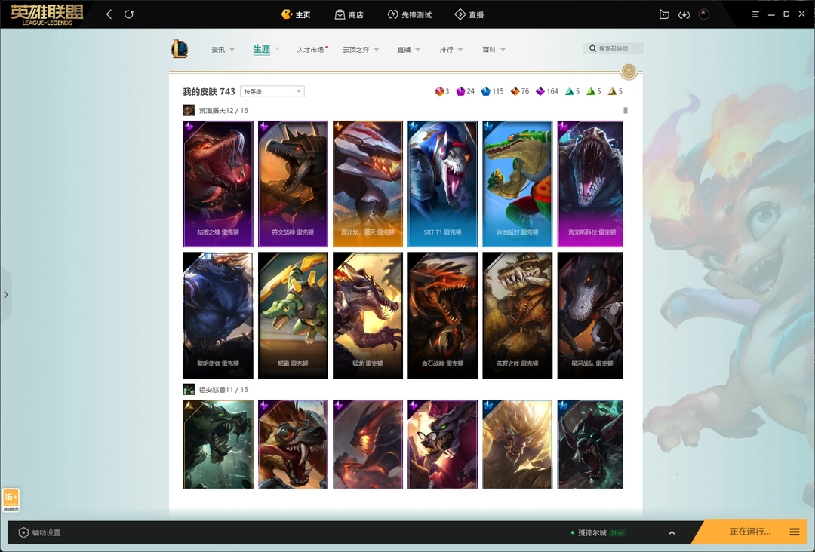The image size is (815, 552).
Task: Close the skins panel with the round X
Action: 629,71
